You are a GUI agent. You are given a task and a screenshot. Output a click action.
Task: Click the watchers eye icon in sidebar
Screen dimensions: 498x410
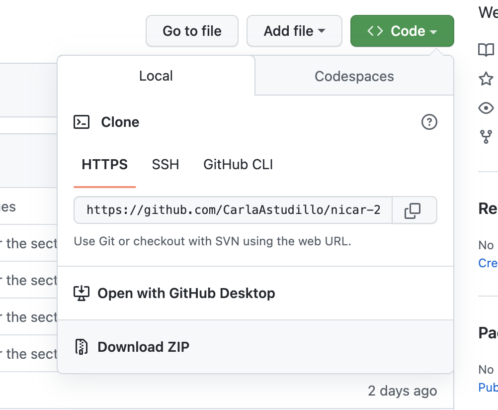click(486, 108)
